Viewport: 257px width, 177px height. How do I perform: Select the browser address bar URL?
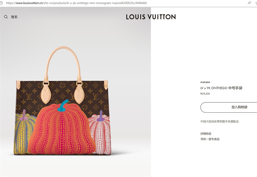click(76, 3)
